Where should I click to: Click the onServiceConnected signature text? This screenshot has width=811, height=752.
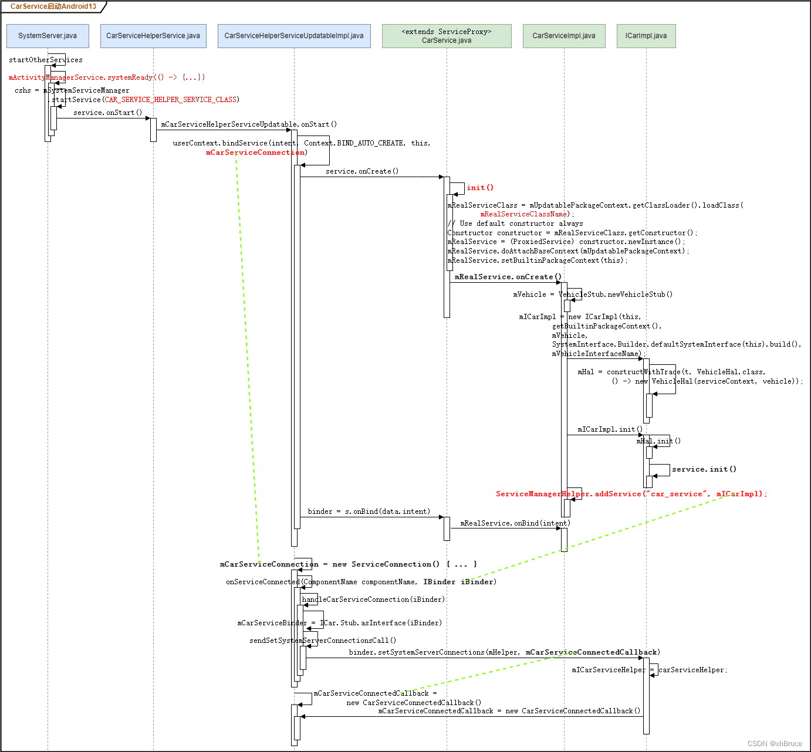tap(361, 582)
